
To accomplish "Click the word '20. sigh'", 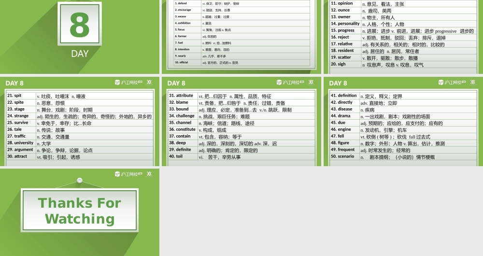I will coord(338,64).
